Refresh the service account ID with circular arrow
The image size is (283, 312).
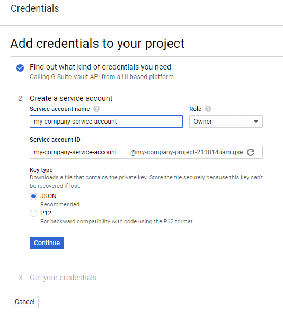251,152
